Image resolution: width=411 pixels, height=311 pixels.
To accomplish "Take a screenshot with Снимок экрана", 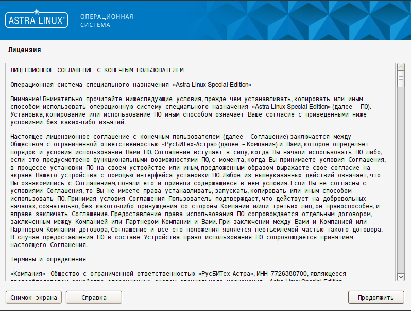I will point(33,298).
